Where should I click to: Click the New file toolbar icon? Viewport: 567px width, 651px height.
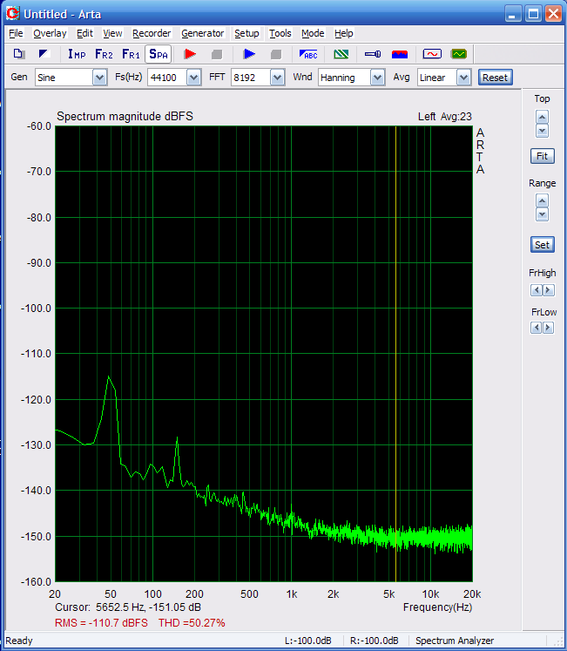click(19, 54)
